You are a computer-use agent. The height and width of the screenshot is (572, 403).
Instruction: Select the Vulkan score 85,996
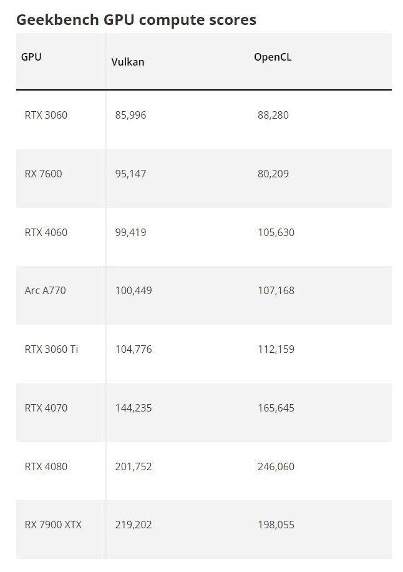coord(130,116)
